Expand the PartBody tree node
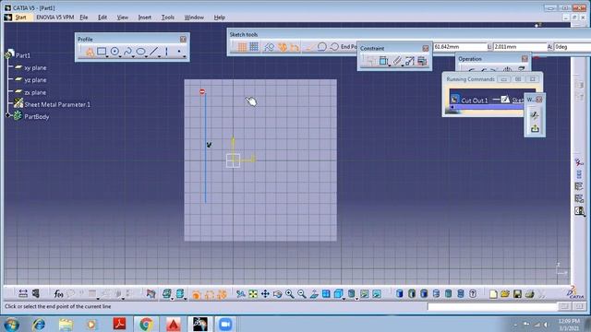The width and height of the screenshot is (591, 332). pos(7,115)
